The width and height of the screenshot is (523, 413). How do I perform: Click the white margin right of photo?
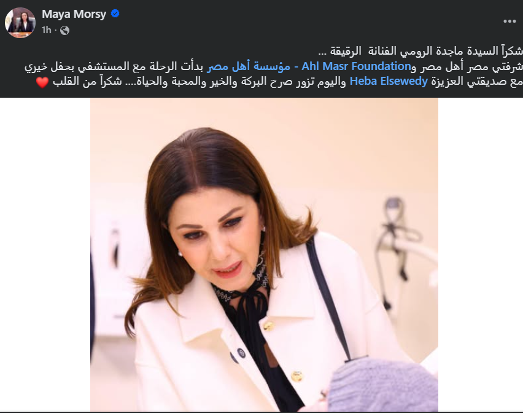(x=480, y=254)
